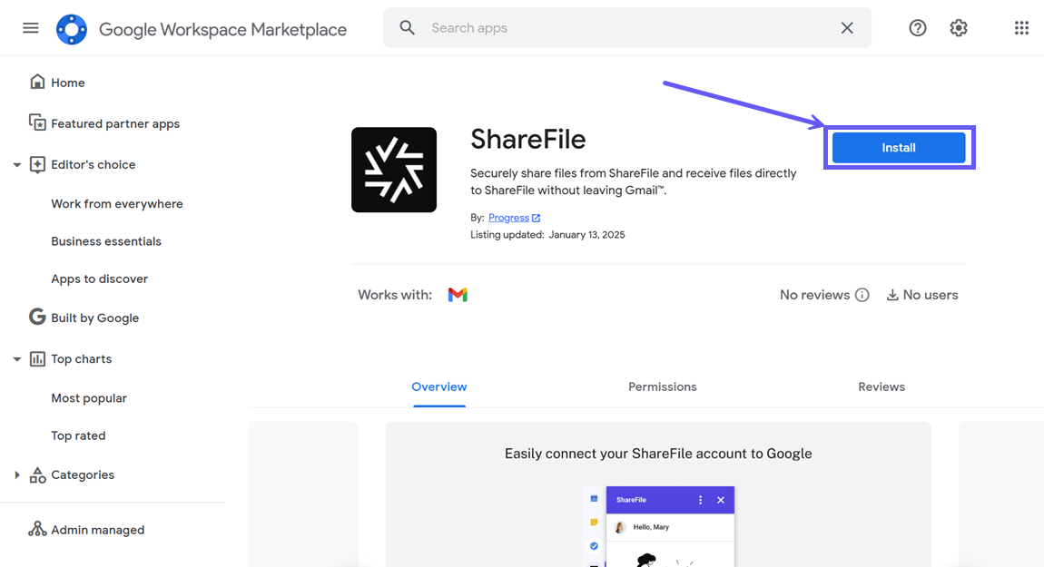Image resolution: width=1044 pixels, height=567 pixels.
Task: Open the Google apps grid launcher
Action: tap(1021, 28)
